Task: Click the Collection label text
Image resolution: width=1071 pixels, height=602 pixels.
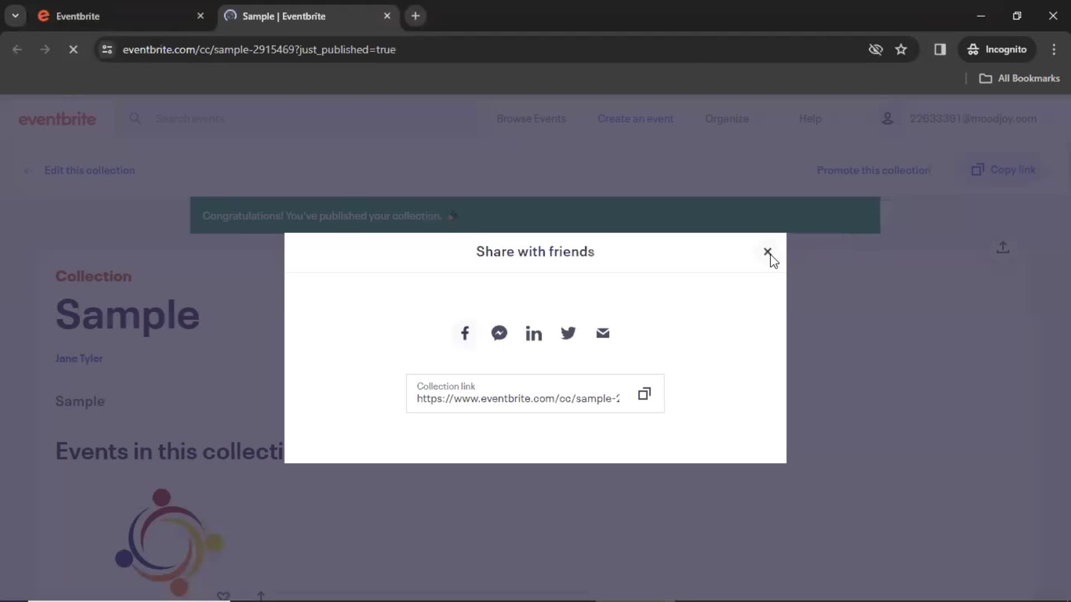Action: [x=93, y=276]
